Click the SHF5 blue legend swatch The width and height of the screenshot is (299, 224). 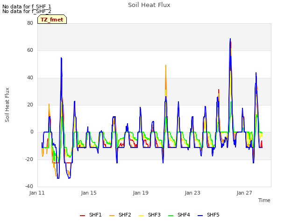200,216
